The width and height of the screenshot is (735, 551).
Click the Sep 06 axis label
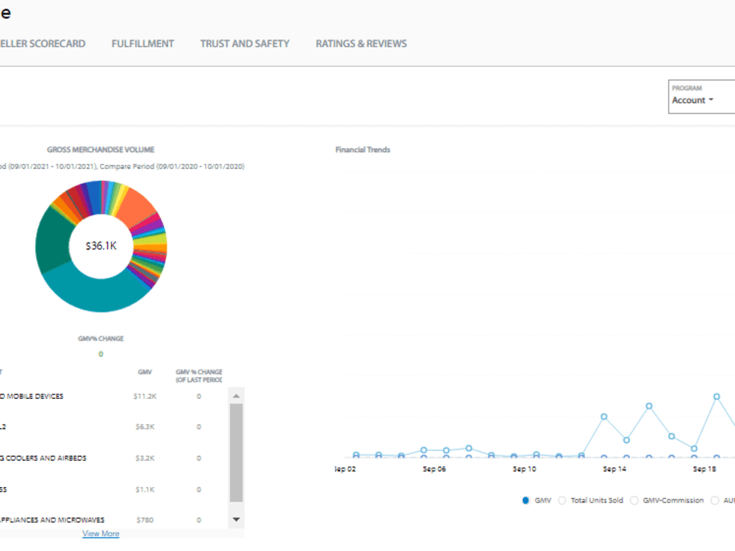tap(434, 469)
